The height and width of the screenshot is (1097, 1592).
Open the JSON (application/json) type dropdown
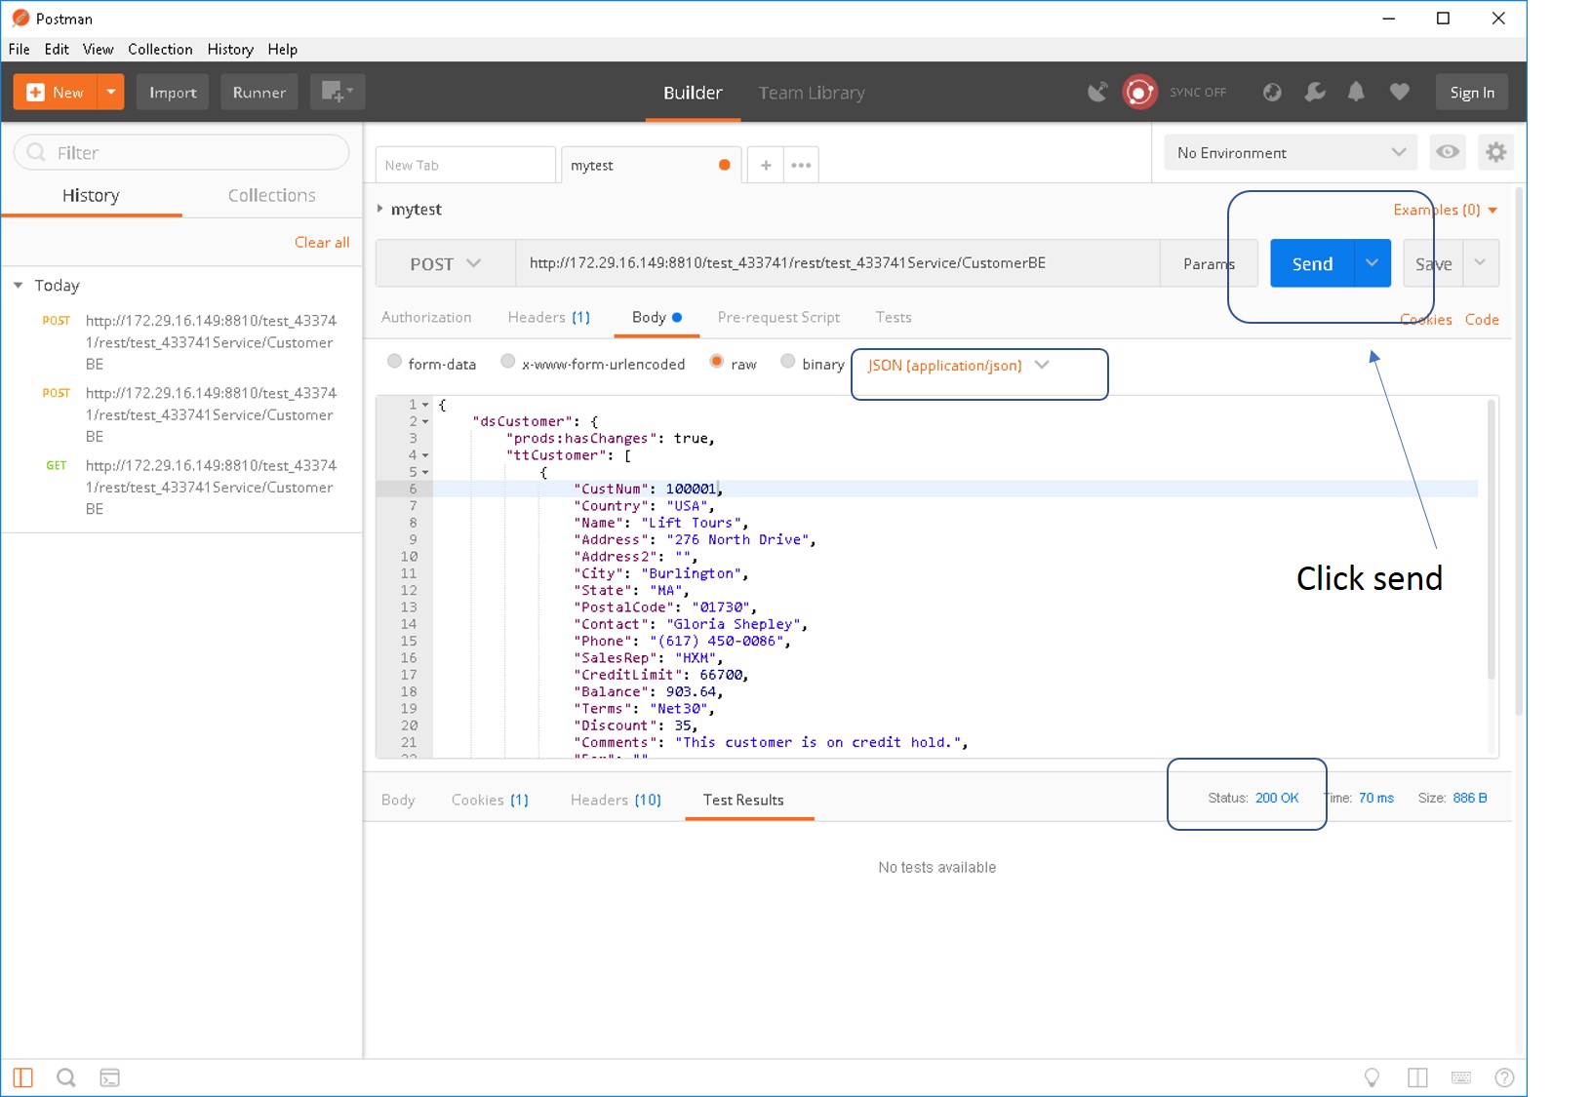coord(958,365)
